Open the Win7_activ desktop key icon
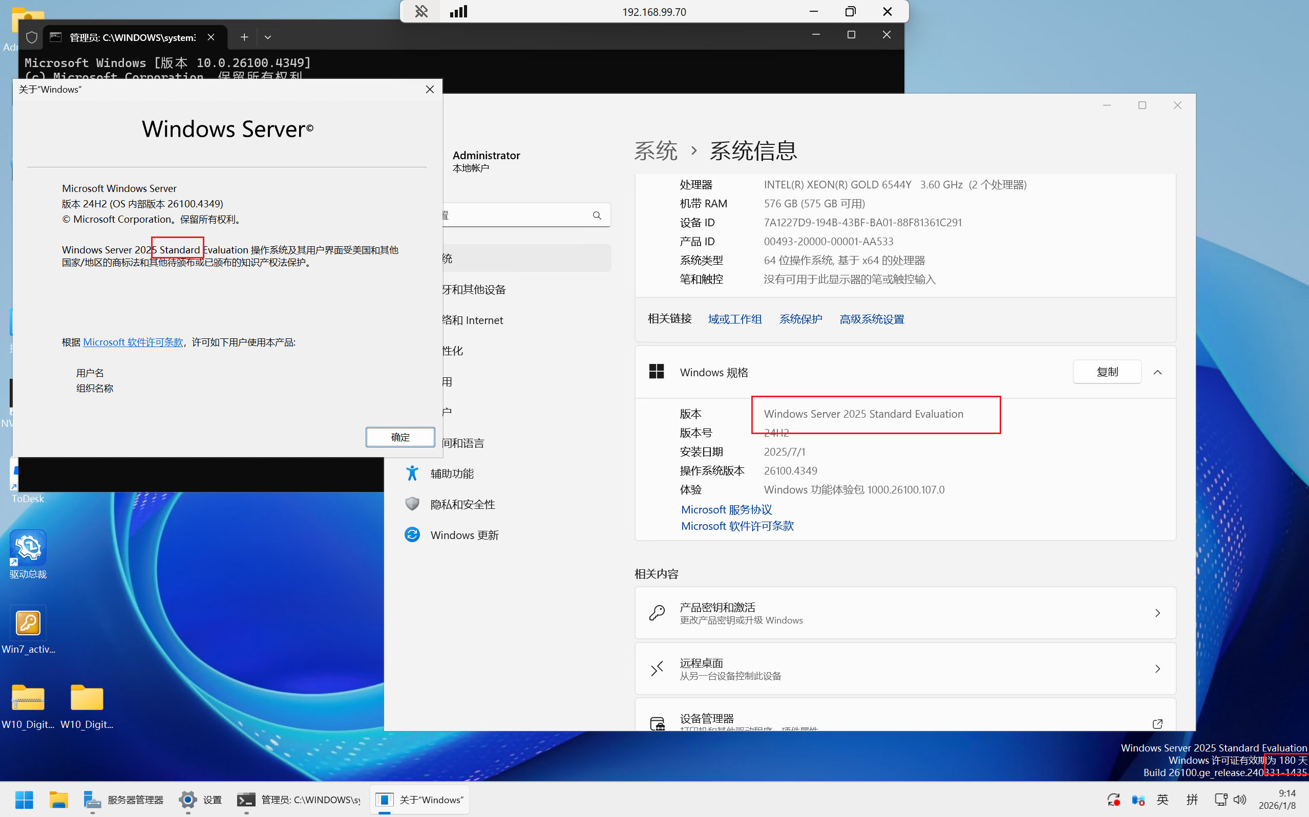The height and width of the screenshot is (817, 1309). (x=28, y=623)
